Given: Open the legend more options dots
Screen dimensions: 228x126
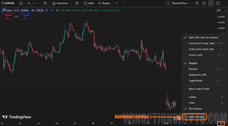Looking at the screenshot, I should (x=52, y=10).
